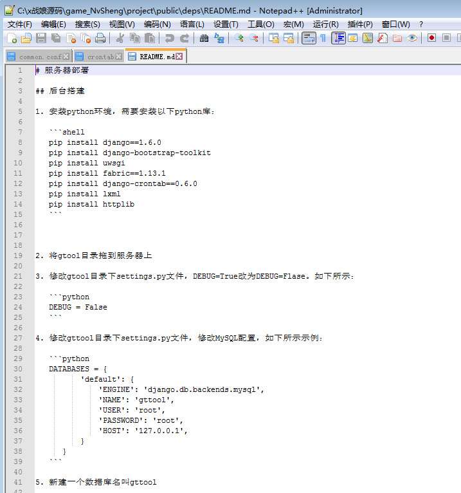Open the user-defined language icon
461x493 pixels.
(353, 39)
